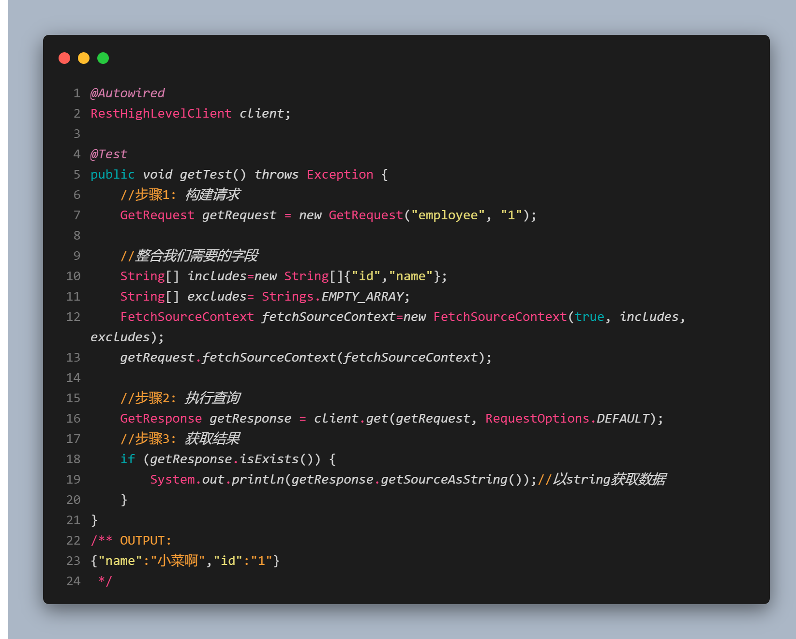Click line number 7
The height and width of the screenshot is (639, 796).
[77, 215]
